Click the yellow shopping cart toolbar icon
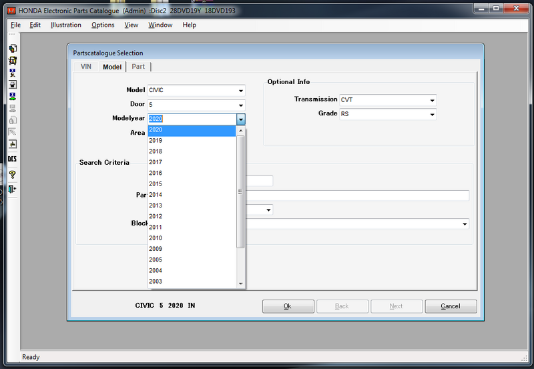Image resolution: width=534 pixels, height=369 pixels. tap(12, 61)
